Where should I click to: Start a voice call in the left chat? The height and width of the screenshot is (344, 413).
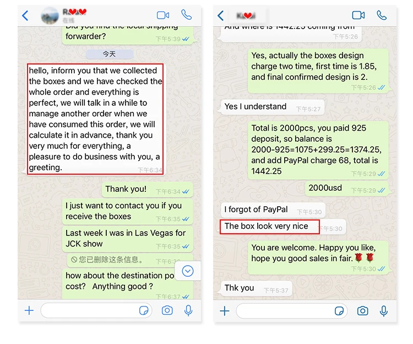[x=187, y=15]
